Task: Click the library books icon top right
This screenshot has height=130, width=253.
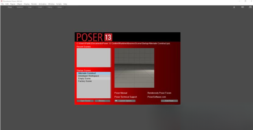Action: pos(250,7)
